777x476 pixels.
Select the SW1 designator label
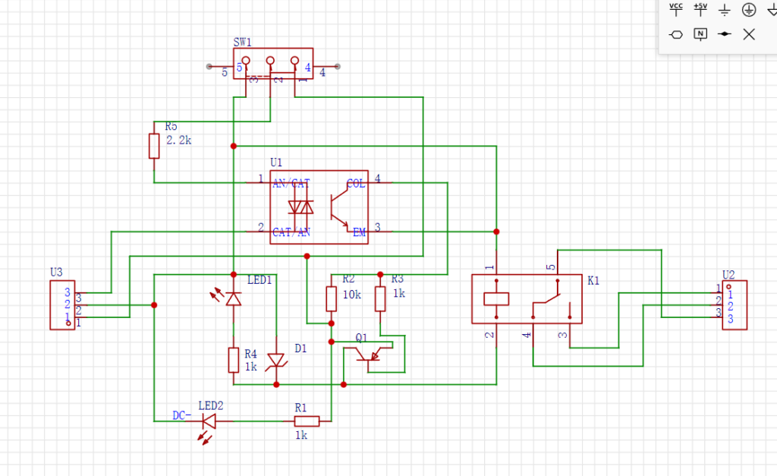(242, 43)
